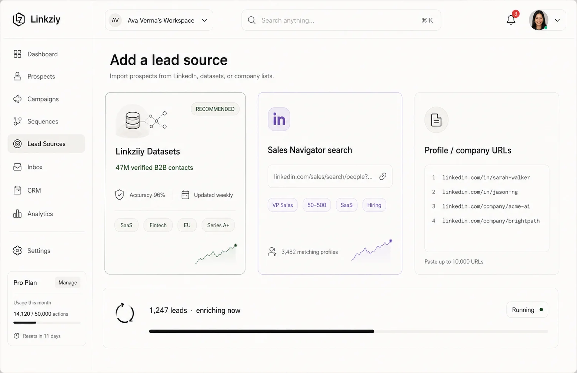The image size is (577, 373).
Task: Select Lead Sources in the sidebar
Action: tap(46, 144)
